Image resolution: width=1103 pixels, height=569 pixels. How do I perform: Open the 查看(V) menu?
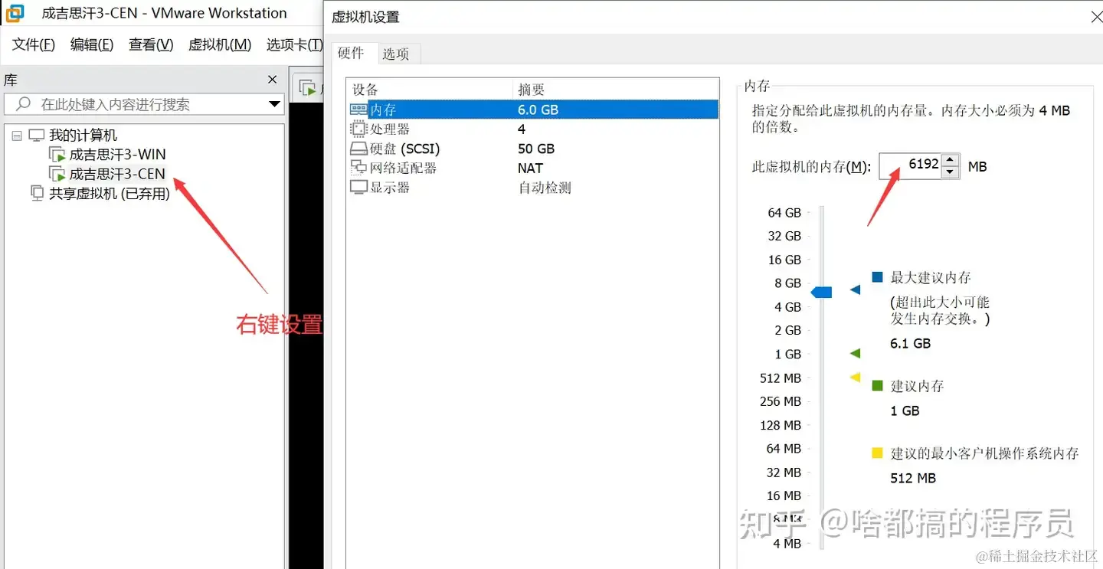point(151,44)
